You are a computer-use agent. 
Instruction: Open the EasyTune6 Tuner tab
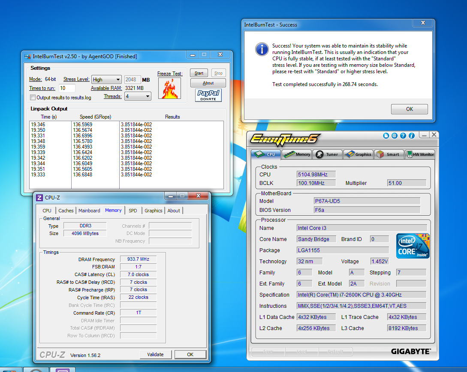click(327, 155)
